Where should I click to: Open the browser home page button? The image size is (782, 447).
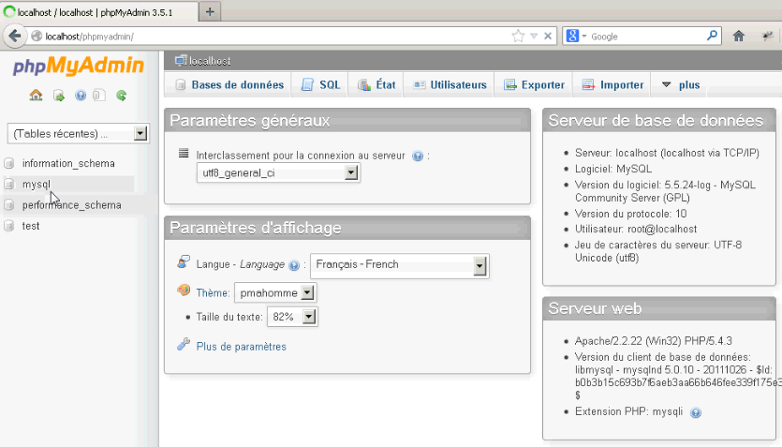738,37
